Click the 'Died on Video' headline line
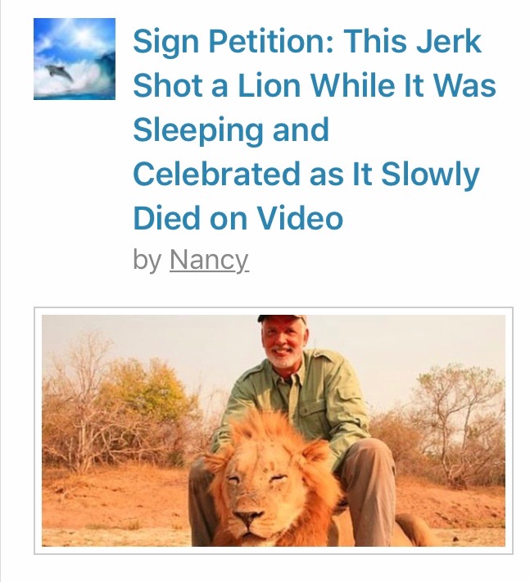 coord(238,218)
